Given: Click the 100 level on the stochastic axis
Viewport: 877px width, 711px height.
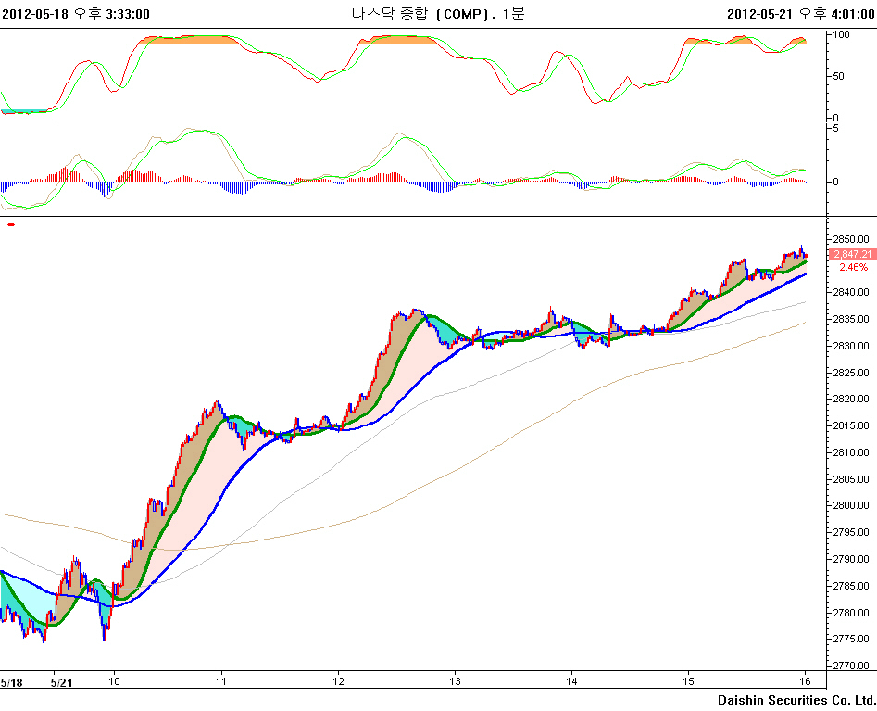Looking at the screenshot, I should click(842, 34).
